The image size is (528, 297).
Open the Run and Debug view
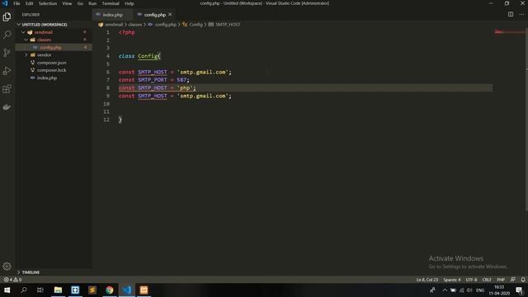7,71
